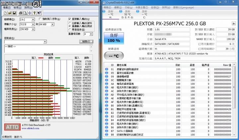Click the SATA/600 | SATA/600 transfer mode field
Image resolution: width=239 pixels, height=140 pixels.
point(172,44)
